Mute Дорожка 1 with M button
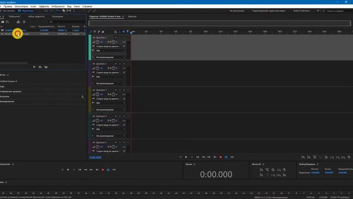The height and width of the screenshot is (199, 353). [x=116, y=38]
